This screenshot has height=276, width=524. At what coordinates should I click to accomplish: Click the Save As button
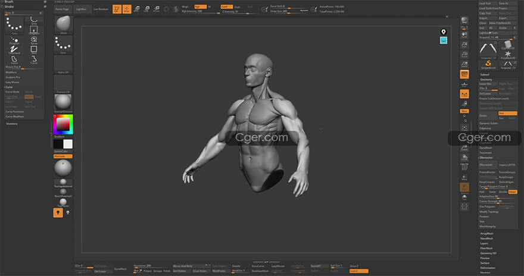507,4
